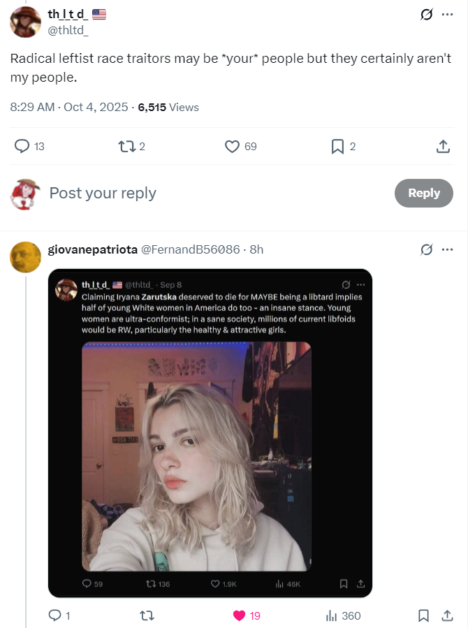Share the main post
The width and height of the screenshot is (468, 628).
click(x=442, y=146)
